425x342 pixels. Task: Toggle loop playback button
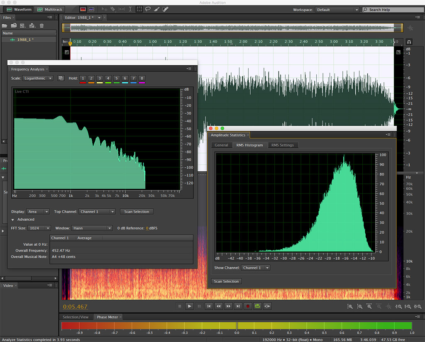click(x=258, y=306)
